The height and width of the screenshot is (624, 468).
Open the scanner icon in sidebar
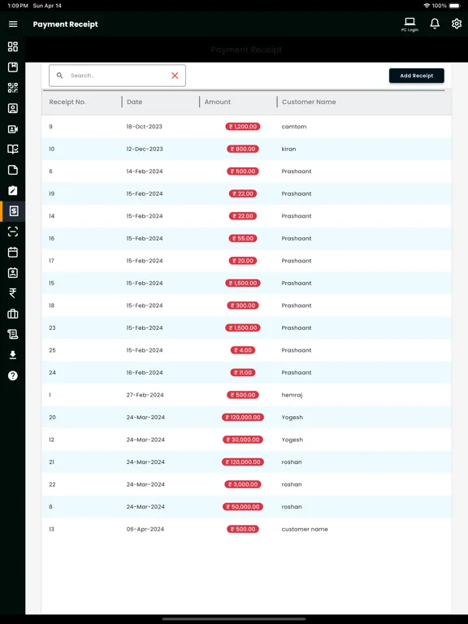(x=13, y=232)
